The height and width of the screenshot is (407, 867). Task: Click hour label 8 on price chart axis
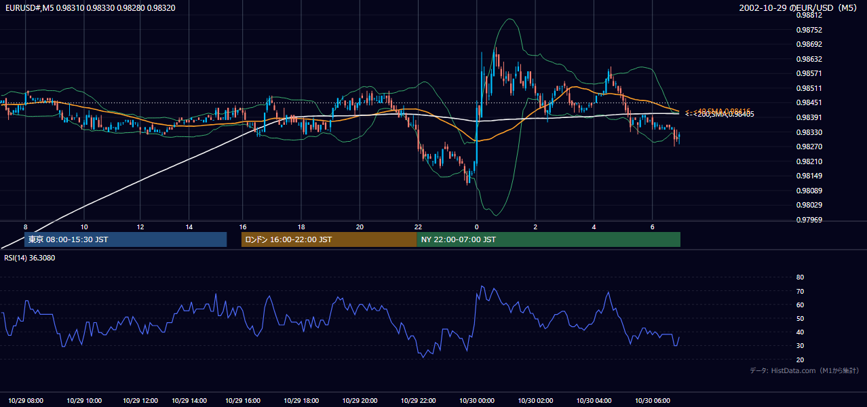coord(25,227)
